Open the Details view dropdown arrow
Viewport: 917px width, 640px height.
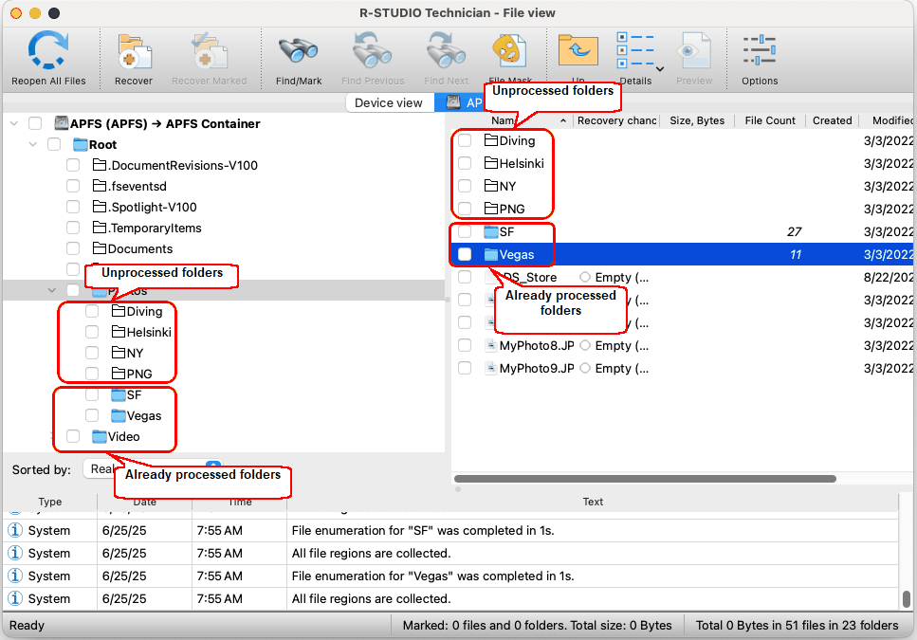click(660, 69)
